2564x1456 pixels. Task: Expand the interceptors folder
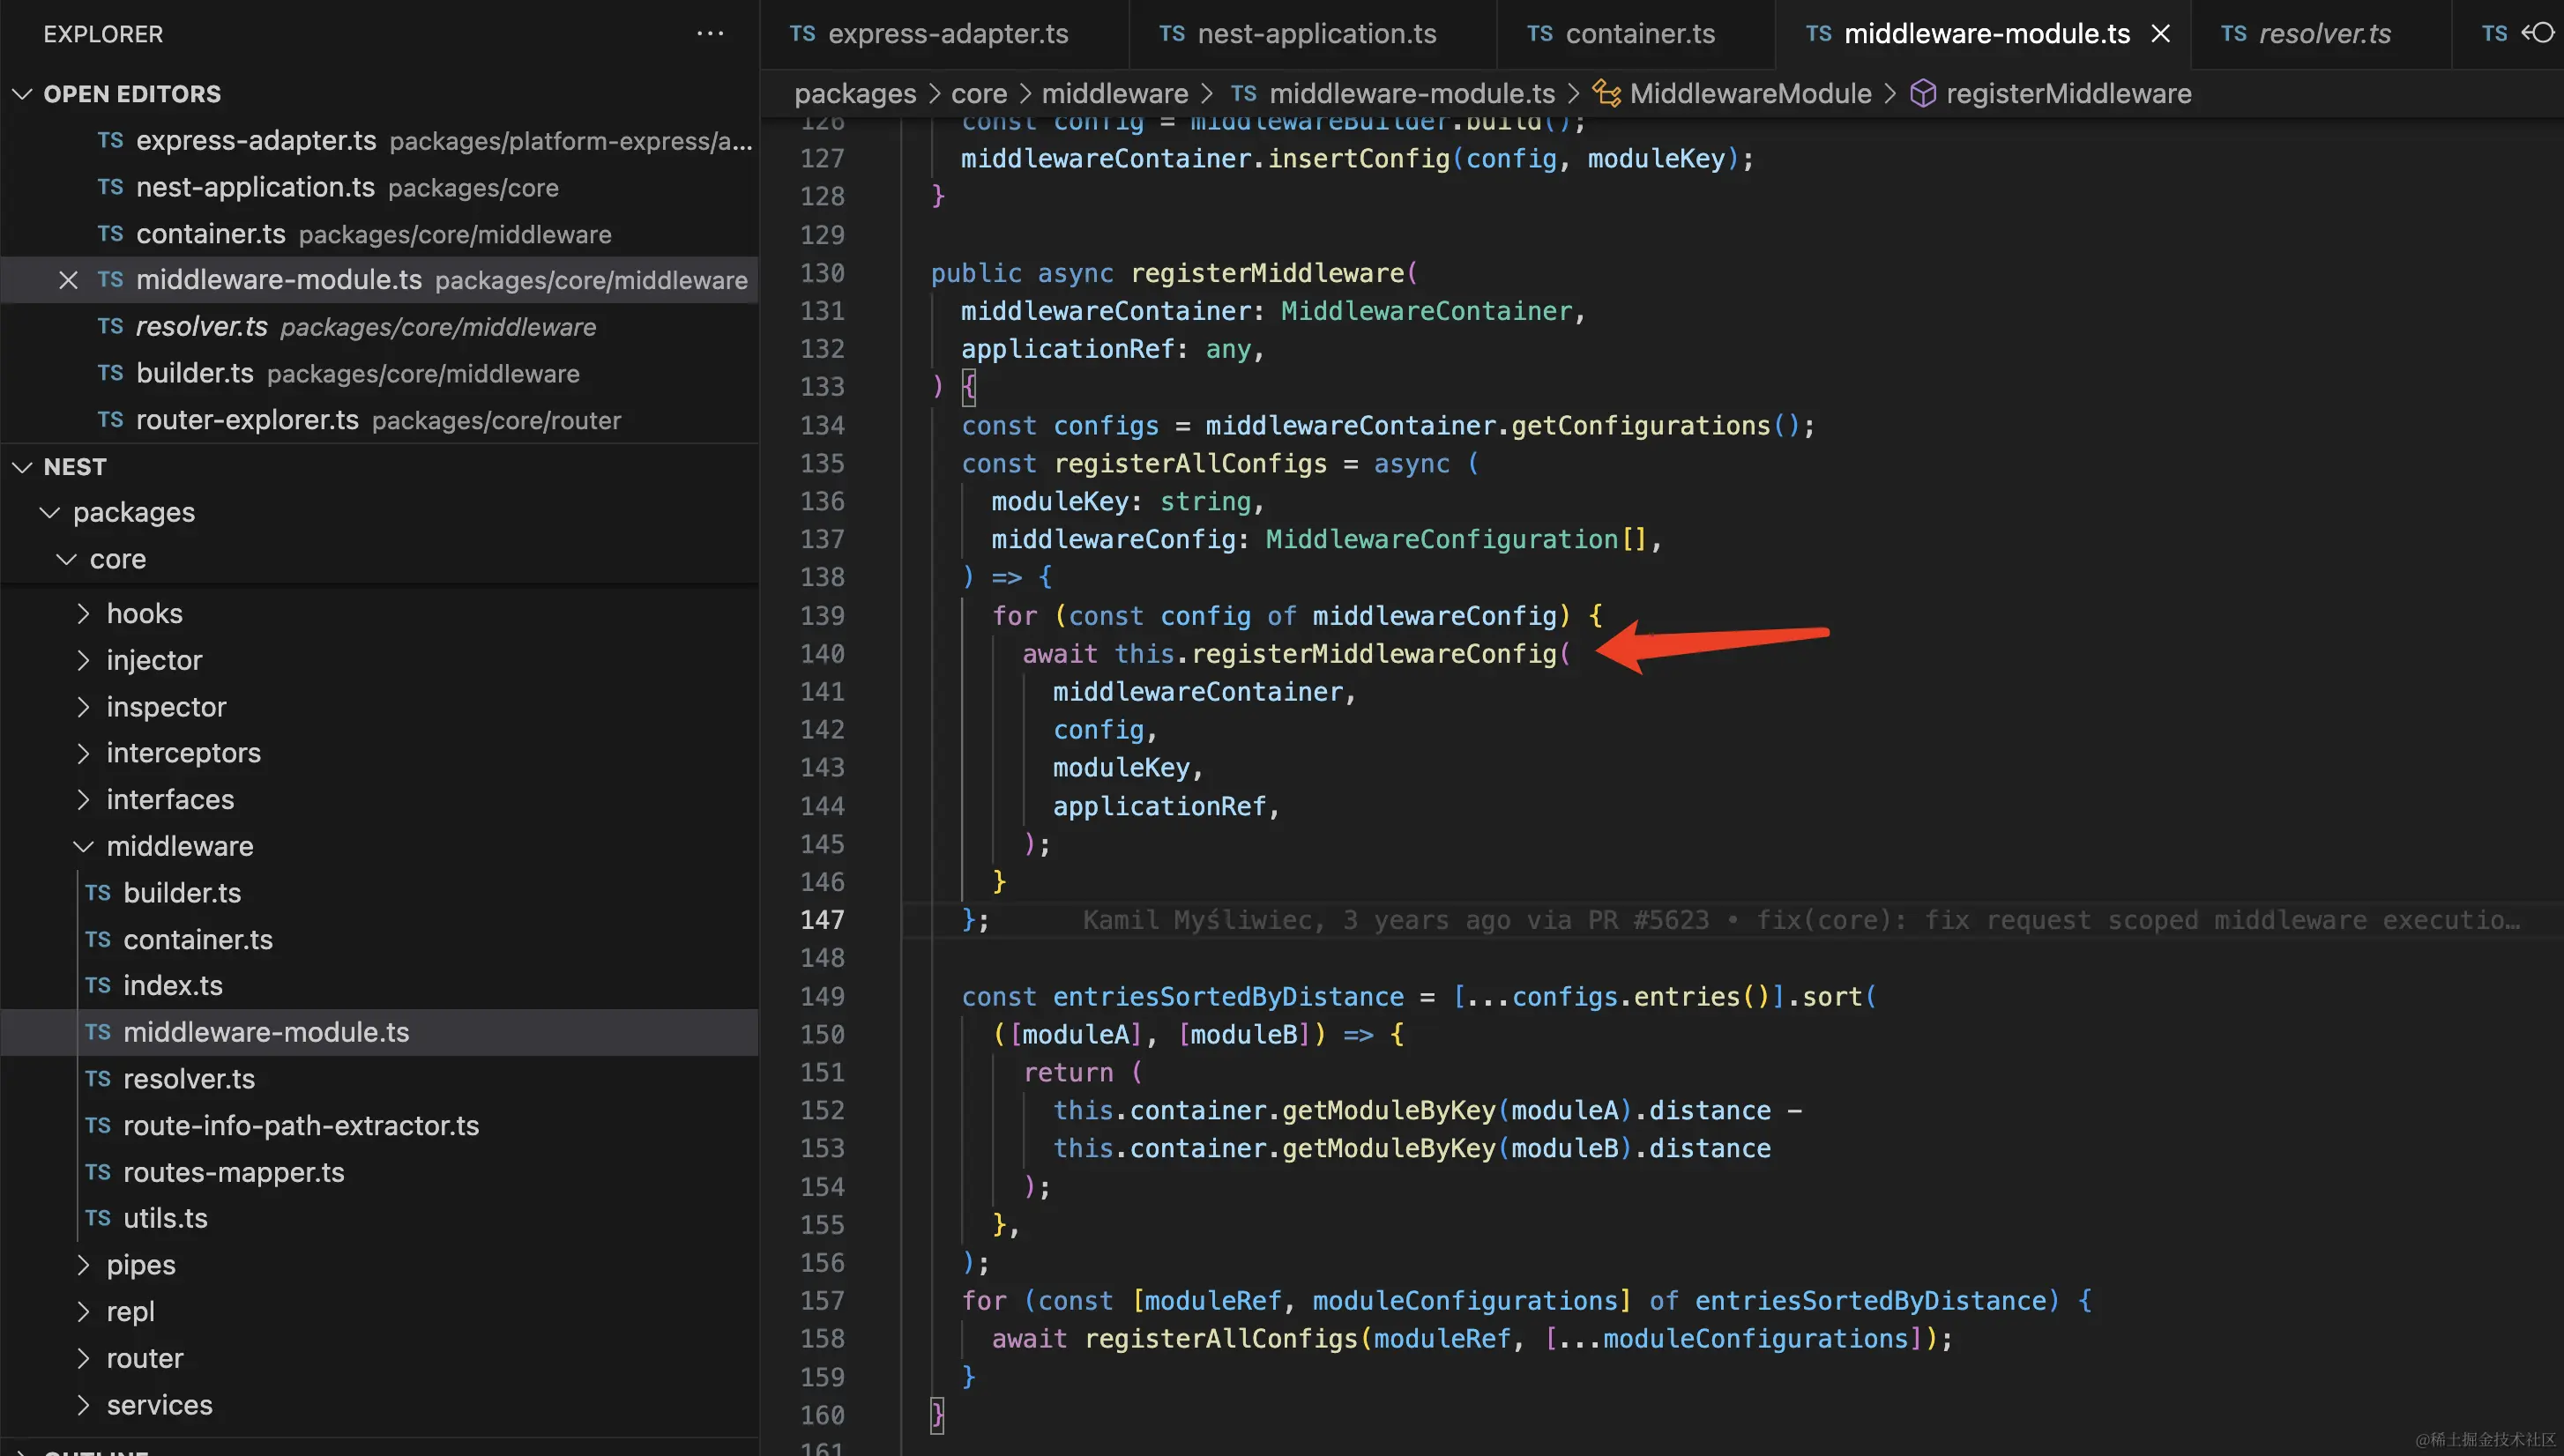coord(83,753)
